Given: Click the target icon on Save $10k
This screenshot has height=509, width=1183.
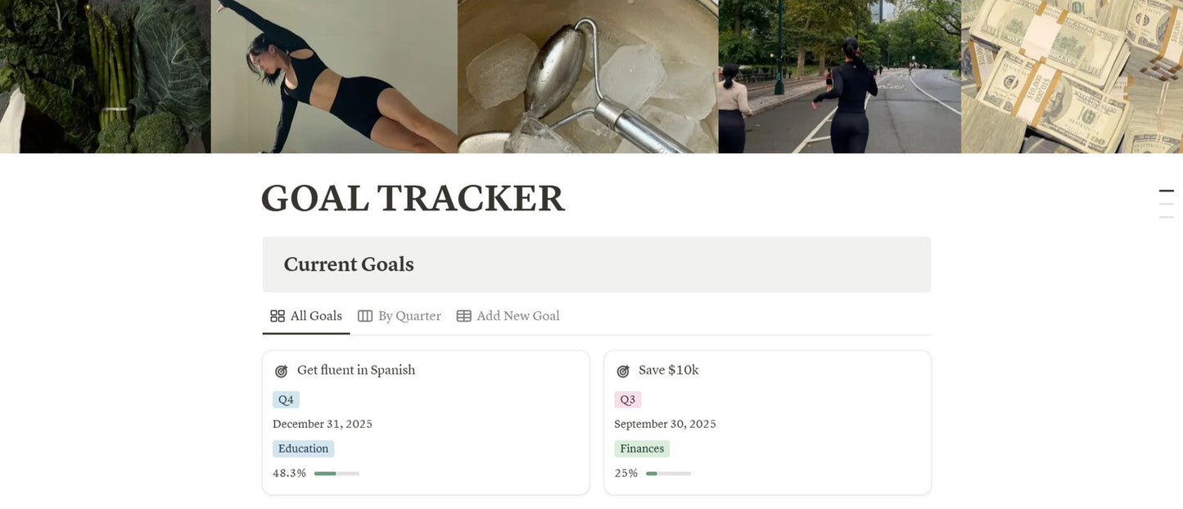Looking at the screenshot, I should (x=623, y=371).
